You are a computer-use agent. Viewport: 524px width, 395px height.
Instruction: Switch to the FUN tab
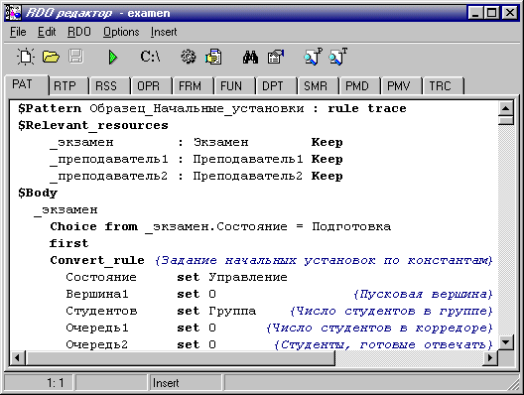click(x=234, y=86)
